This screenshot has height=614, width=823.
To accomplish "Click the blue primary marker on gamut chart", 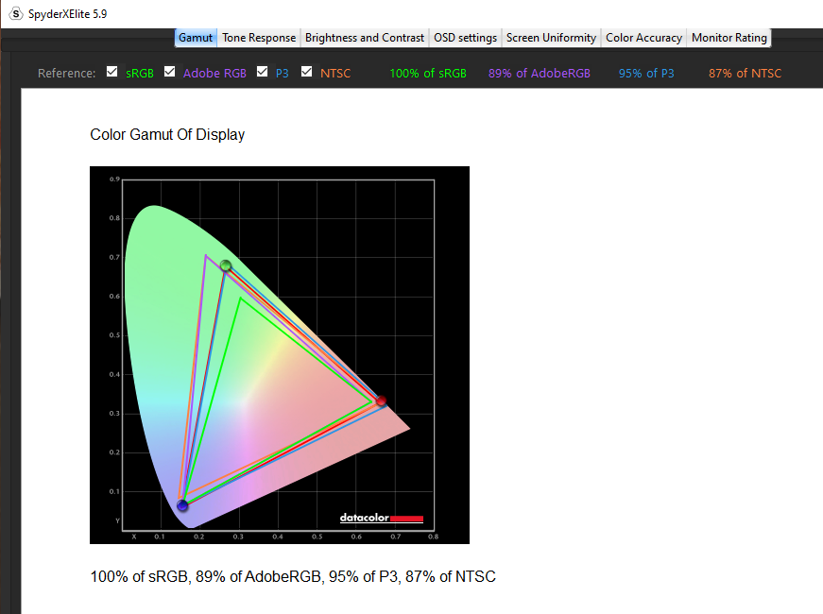I will [182, 506].
